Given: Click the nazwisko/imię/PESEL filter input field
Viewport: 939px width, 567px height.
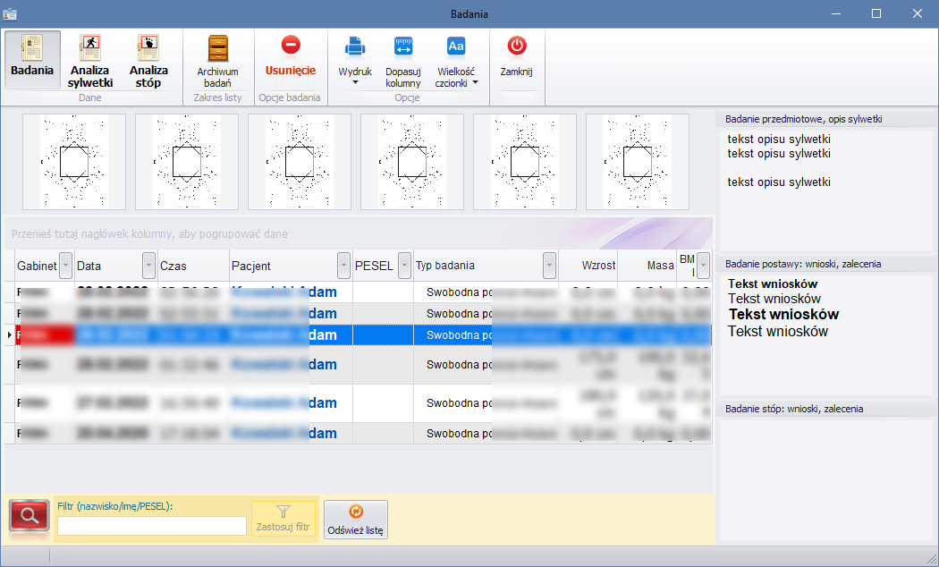Looking at the screenshot, I should click(x=151, y=526).
